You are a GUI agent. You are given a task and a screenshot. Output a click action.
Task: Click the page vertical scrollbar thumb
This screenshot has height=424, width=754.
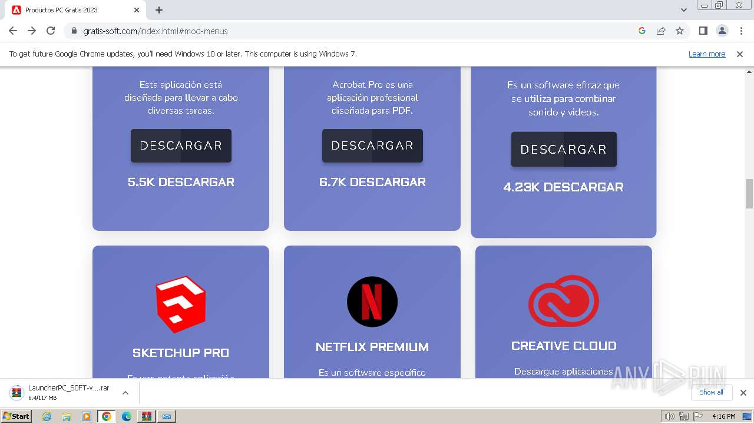coord(749,194)
